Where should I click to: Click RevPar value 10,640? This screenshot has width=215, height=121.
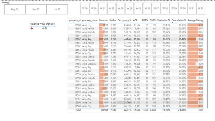[x=113, y=74]
